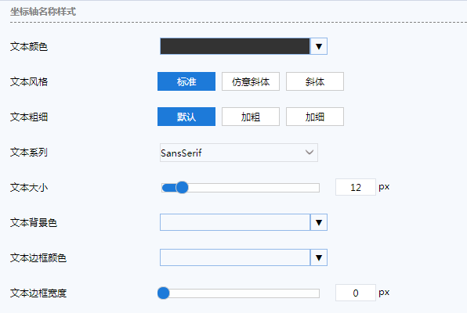The height and width of the screenshot is (313, 467).
Task: Open the 文本背景色 dropdown arrow
Action: tap(319, 222)
